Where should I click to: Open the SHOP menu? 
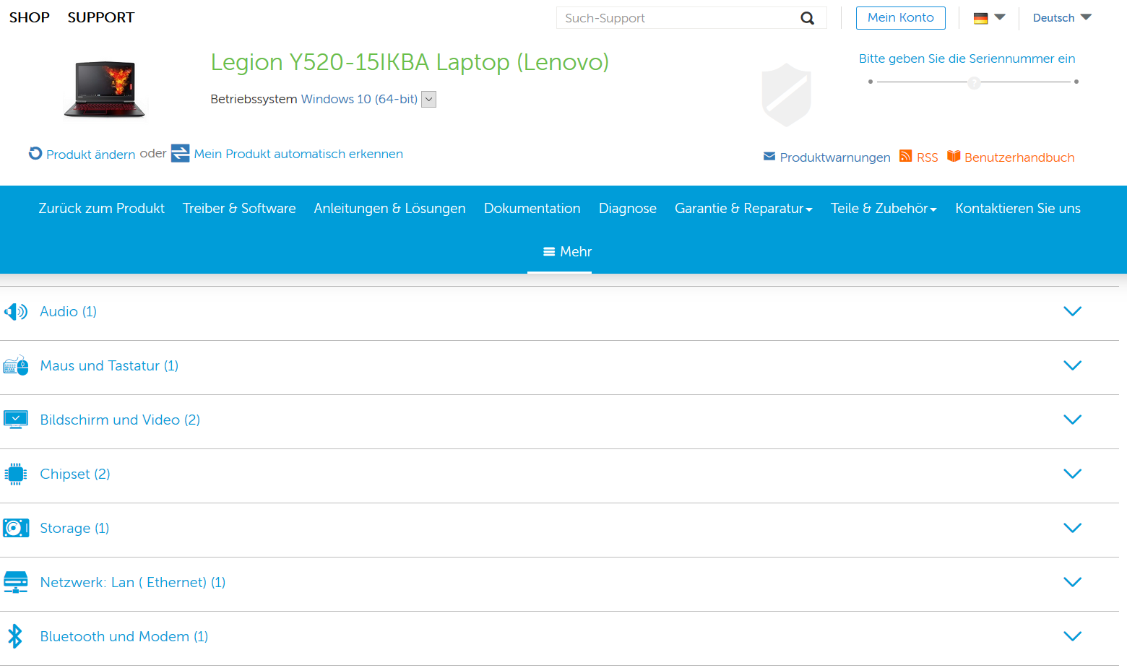pyautogui.click(x=29, y=17)
